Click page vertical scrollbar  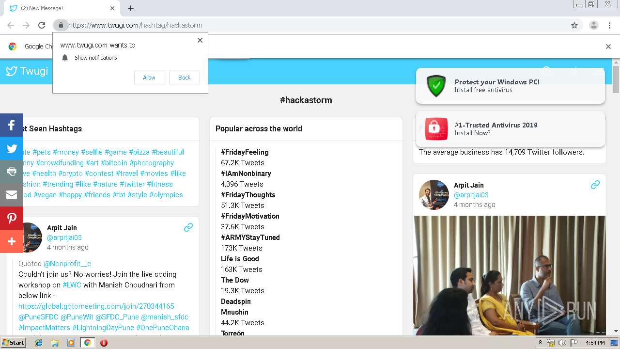click(616, 79)
